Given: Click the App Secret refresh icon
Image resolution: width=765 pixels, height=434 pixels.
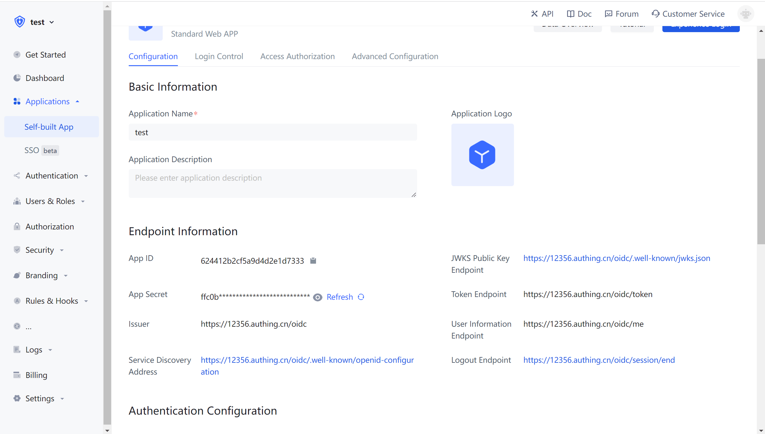Looking at the screenshot, I should click(x=361, y=297).
